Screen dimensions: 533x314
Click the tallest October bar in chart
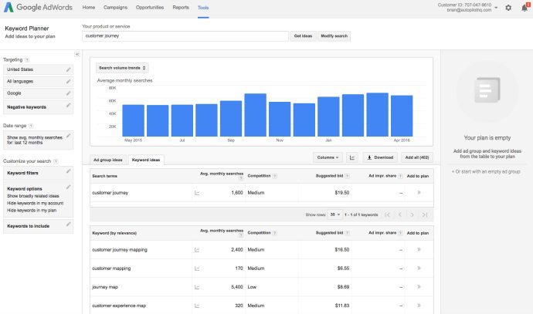point(255,115)
